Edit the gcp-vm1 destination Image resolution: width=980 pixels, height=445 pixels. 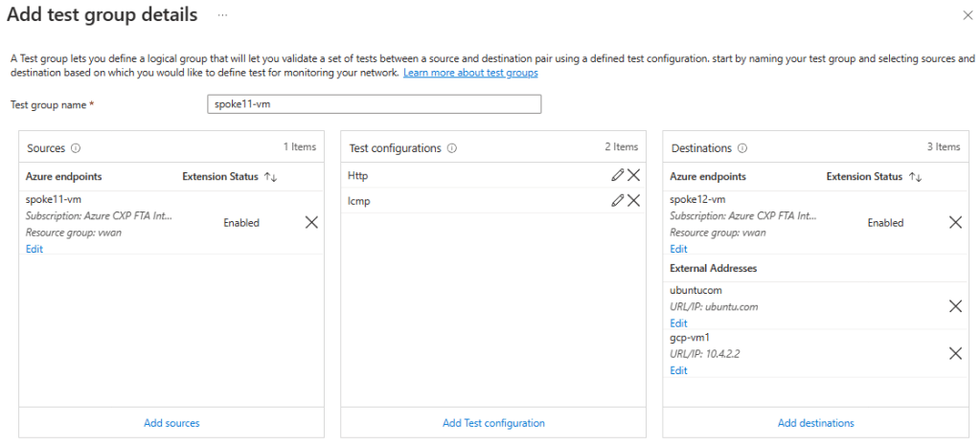coord(678,370)
